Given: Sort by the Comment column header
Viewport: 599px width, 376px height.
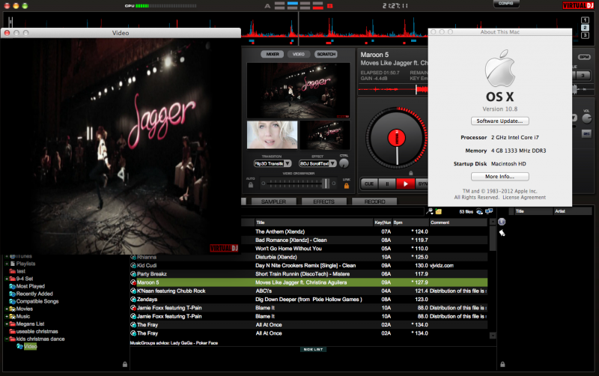Looking at the screenshot, I should [458, 222].
